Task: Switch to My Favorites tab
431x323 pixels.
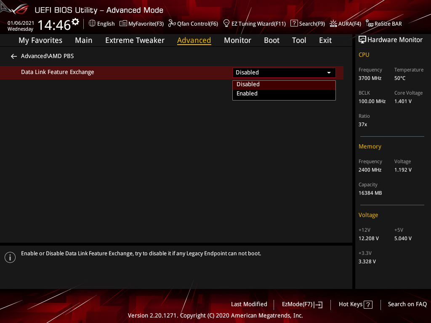Action: 40,40
